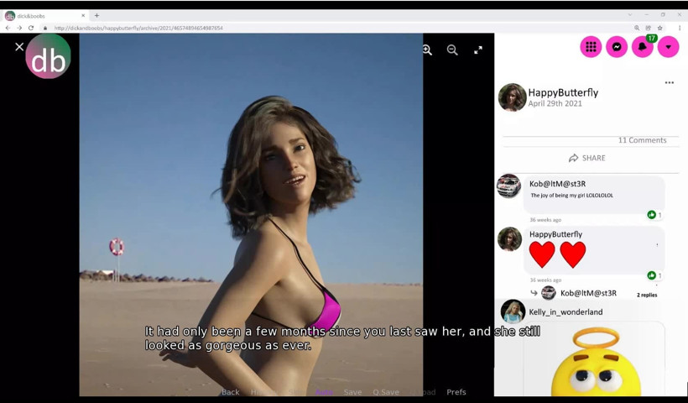Open post options three-dots menu
Viewport: 688px width, 403px height.
670,82
